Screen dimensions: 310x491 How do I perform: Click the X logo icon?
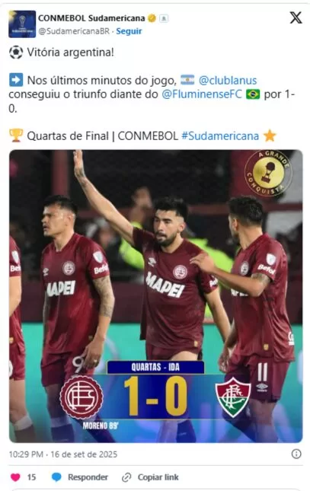(x=296, y=18)
